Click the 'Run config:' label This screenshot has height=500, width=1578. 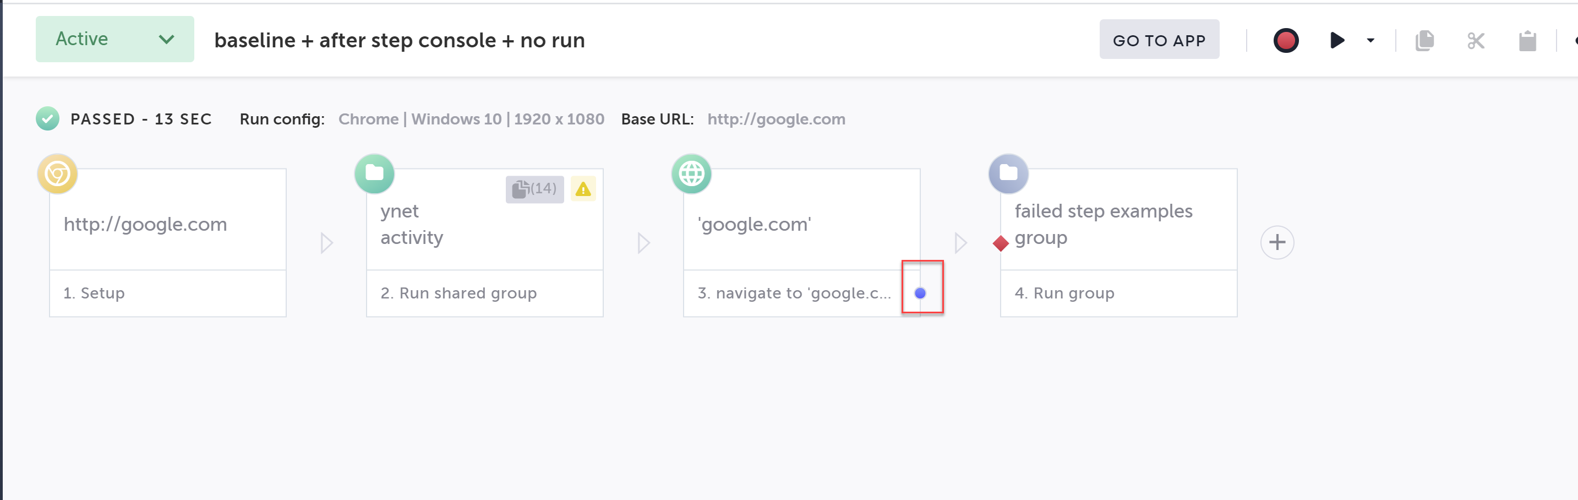pyautogui.click(x=282, y=119)
